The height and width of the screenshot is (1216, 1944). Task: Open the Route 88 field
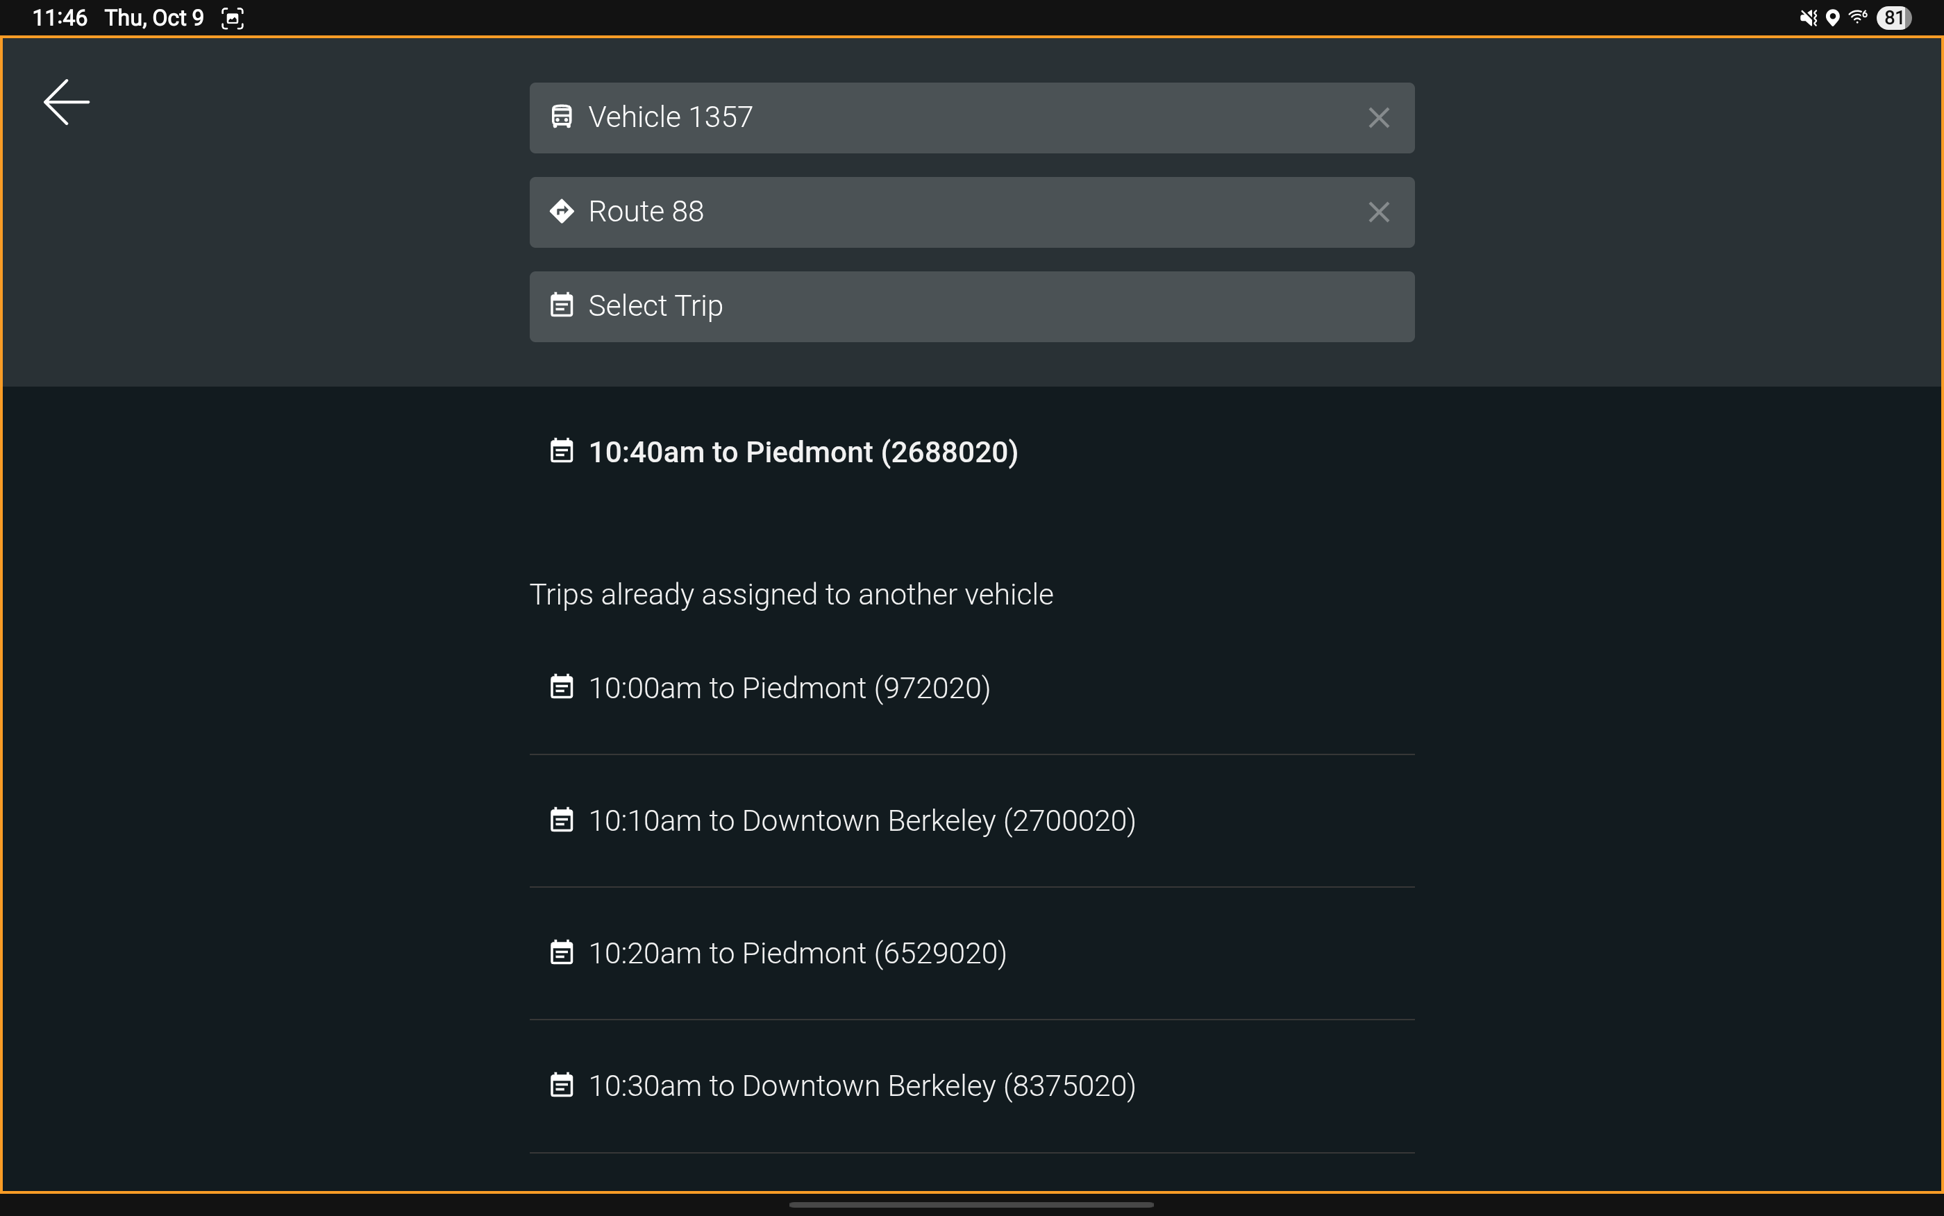925,212
